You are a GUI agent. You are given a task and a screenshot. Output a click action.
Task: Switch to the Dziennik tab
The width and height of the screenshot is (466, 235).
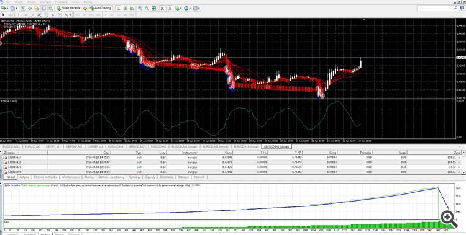pos(199,177)
